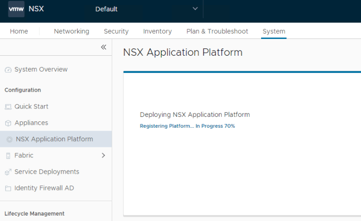Click the NSX Application Platform page title
Screen dimensions: 361x221
tap(183, 52)
